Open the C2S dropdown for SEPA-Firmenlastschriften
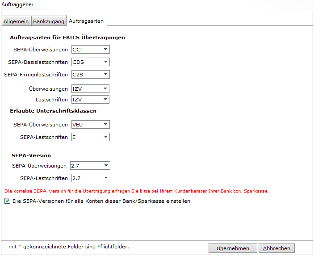Screen dimensions: 314x256 pos(91,75)
